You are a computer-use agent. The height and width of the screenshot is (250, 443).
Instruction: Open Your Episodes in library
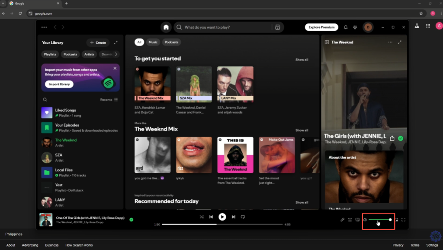[x=80, y=127]
